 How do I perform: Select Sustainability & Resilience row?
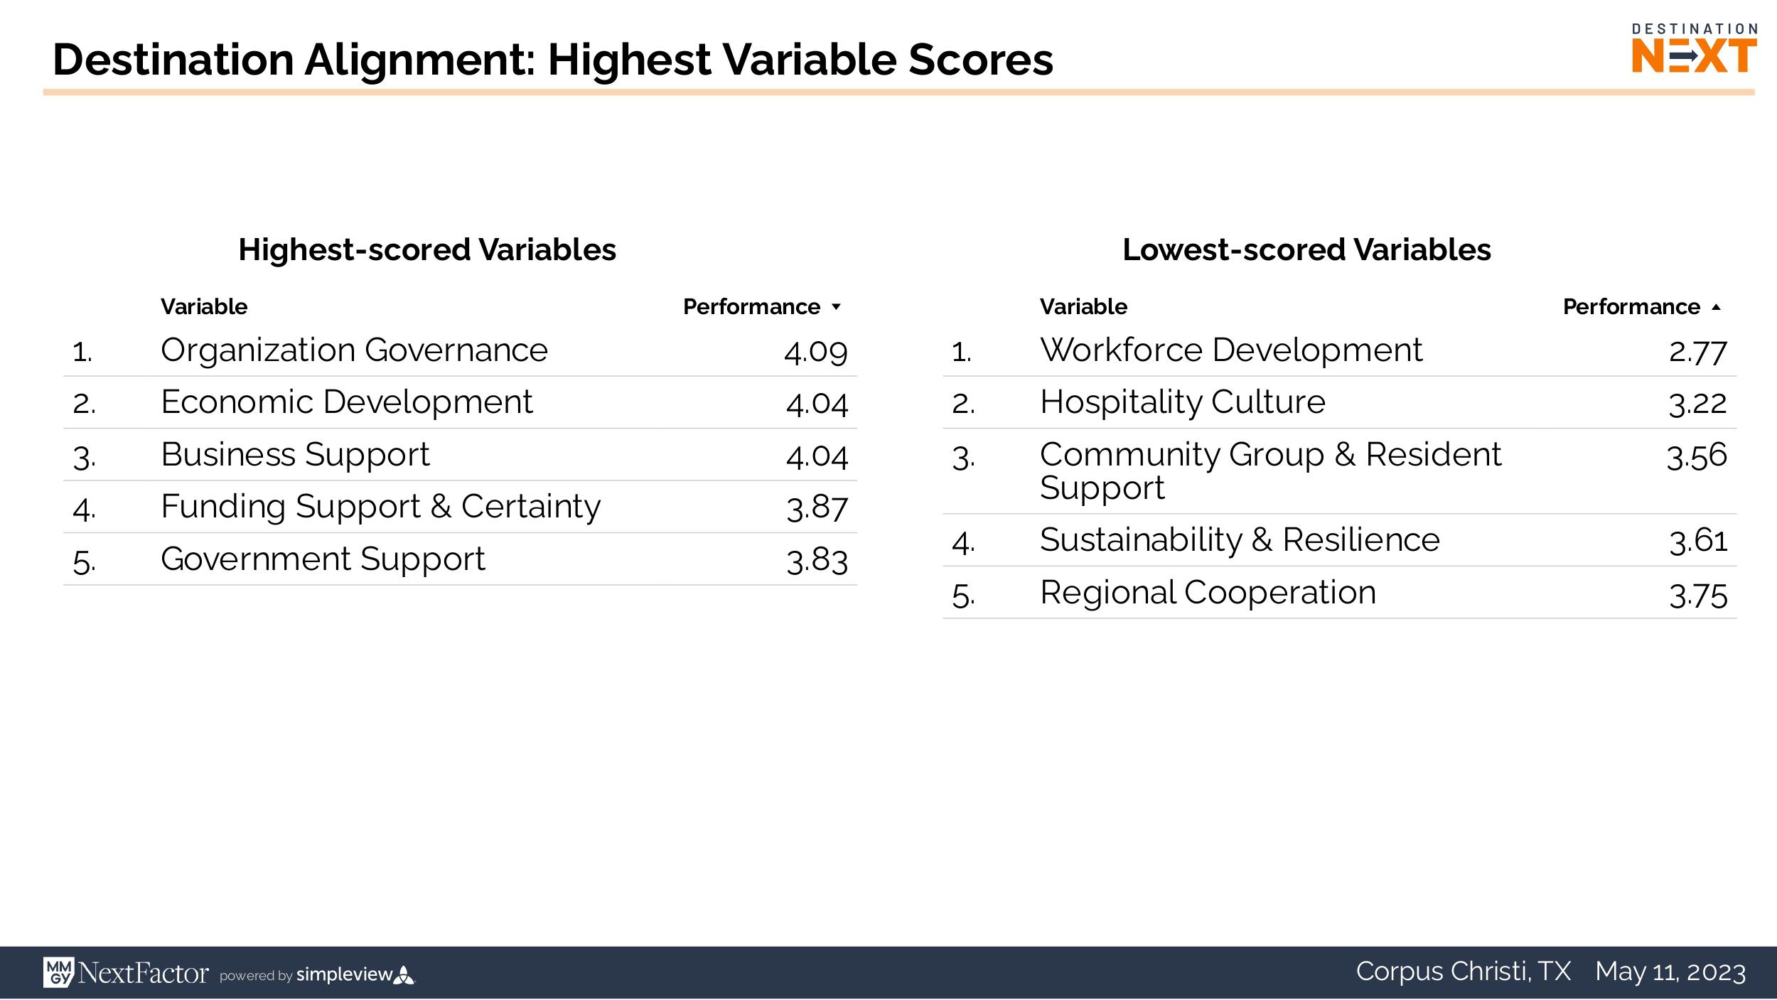[1240, 540]
